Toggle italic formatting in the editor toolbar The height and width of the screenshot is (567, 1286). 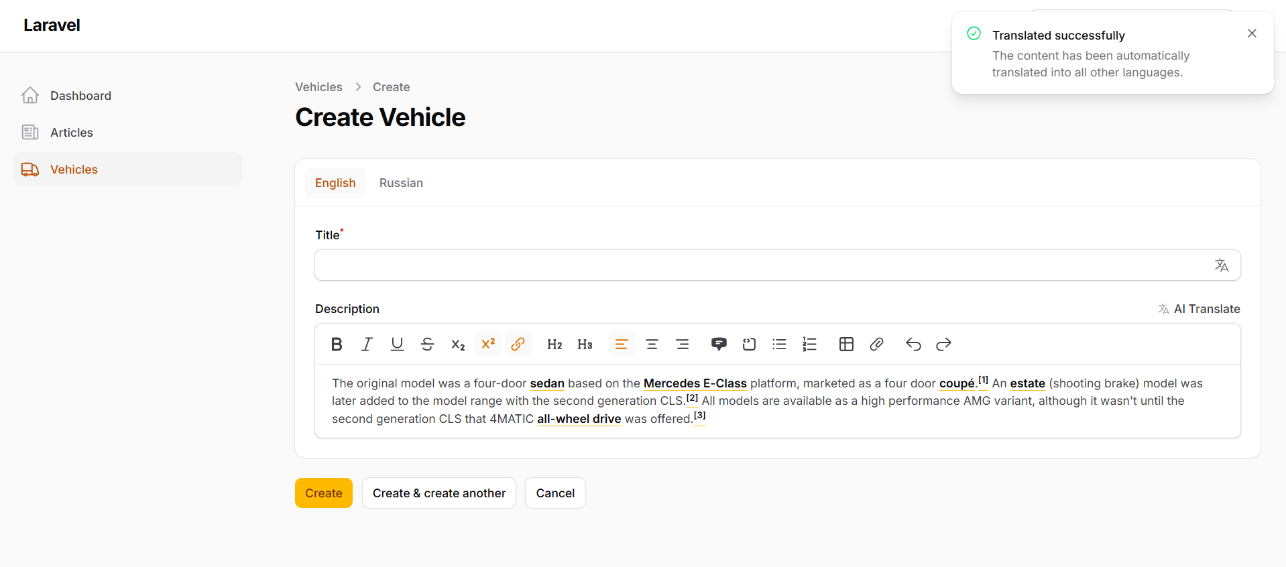[x=367, y=344]
